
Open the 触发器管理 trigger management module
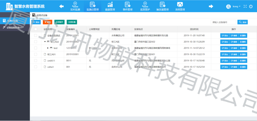pyautogui.click(x=162, y=6)
